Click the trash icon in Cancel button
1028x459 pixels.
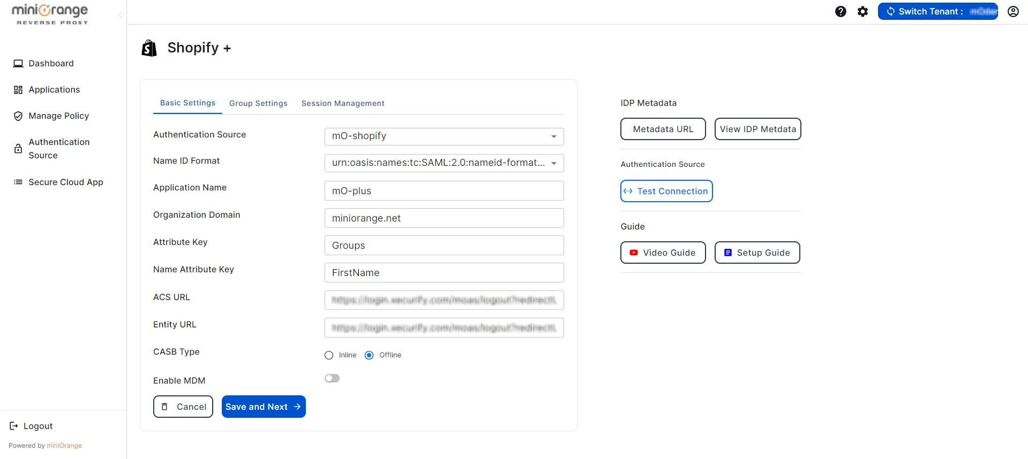(165, 407)
